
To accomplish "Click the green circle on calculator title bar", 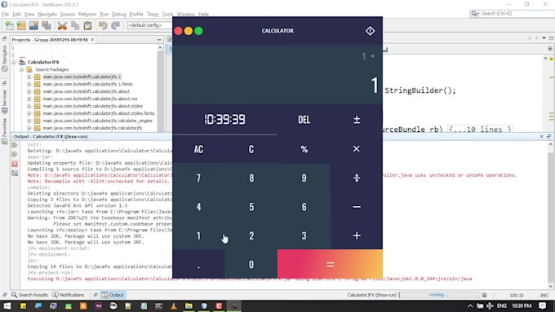I will (198, 31).
